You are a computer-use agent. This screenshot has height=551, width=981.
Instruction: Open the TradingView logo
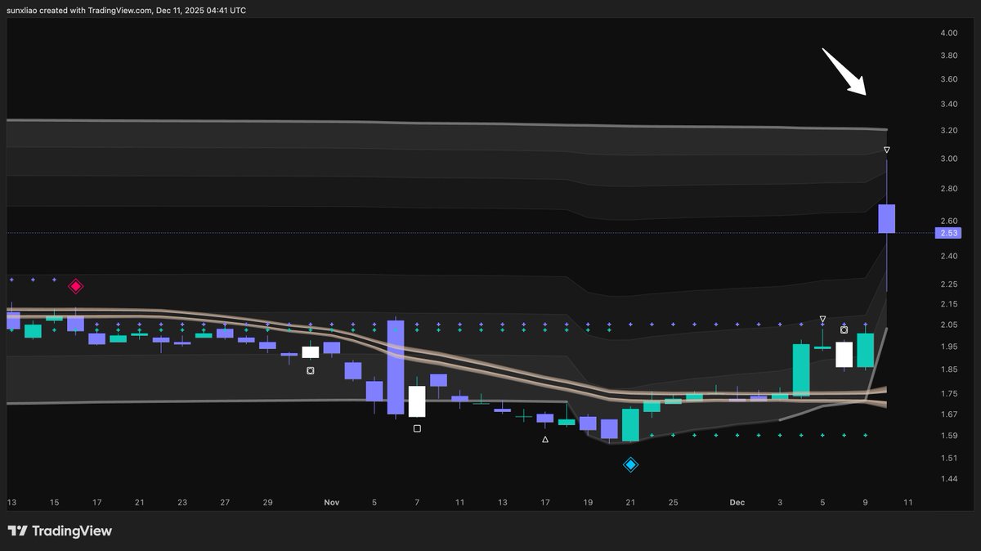(60, 531)
